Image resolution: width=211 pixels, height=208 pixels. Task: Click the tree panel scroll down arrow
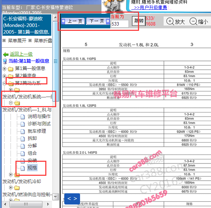55,197
